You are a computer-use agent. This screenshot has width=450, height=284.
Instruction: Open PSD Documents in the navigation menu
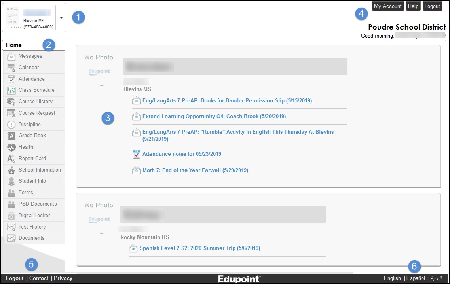pyautogui.click(x=34, y=204)
